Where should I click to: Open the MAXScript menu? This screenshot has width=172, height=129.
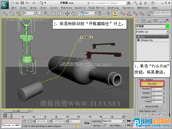[143, 8]
